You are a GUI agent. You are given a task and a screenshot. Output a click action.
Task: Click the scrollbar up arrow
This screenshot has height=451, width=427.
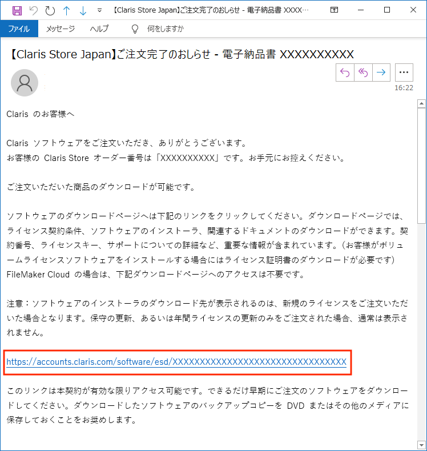421,103
